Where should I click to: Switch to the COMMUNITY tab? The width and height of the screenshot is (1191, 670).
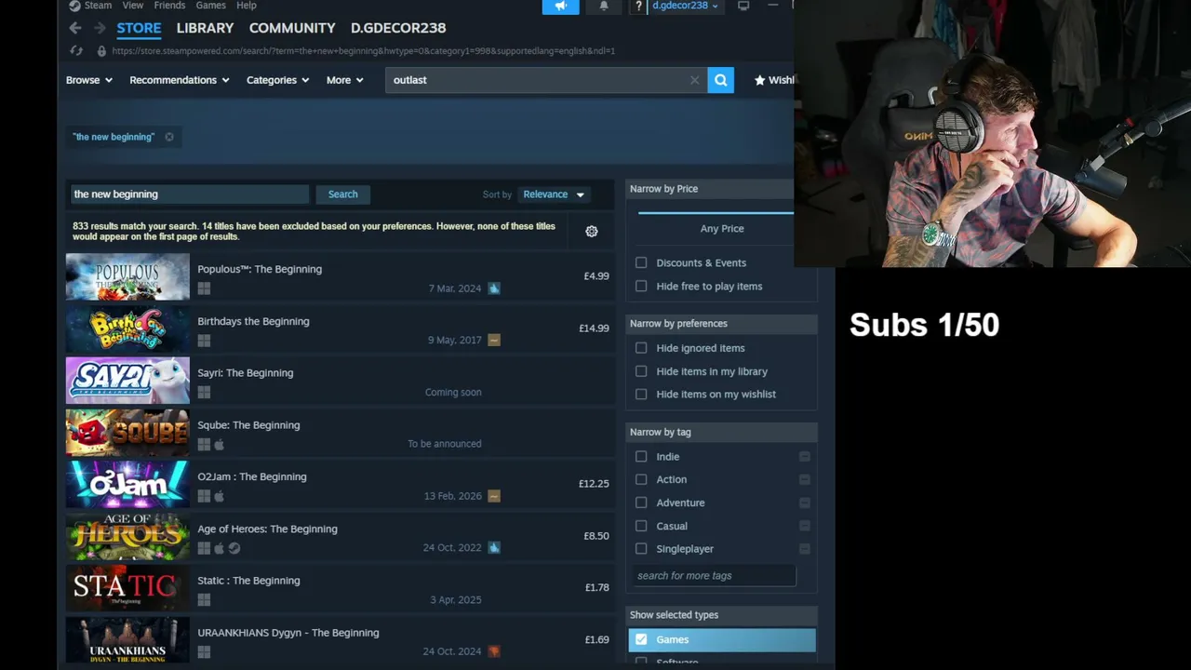click(292, 28)
